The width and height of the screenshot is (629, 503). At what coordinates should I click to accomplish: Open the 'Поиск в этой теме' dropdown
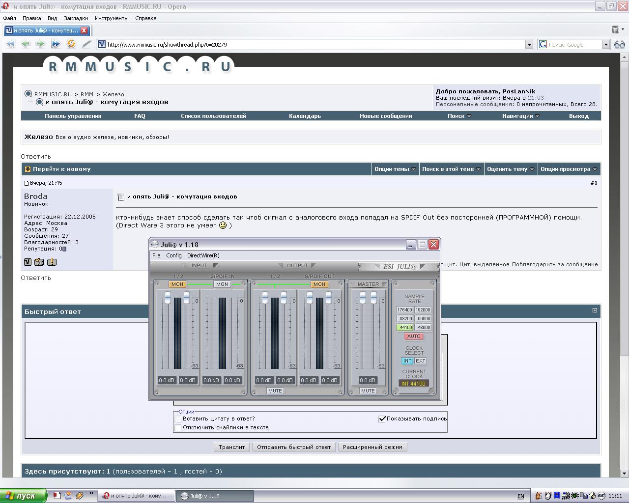451,169
